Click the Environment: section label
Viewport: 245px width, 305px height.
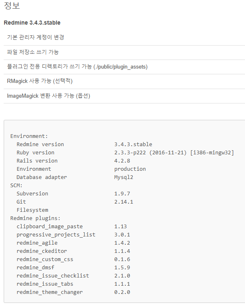coord(29,136)
